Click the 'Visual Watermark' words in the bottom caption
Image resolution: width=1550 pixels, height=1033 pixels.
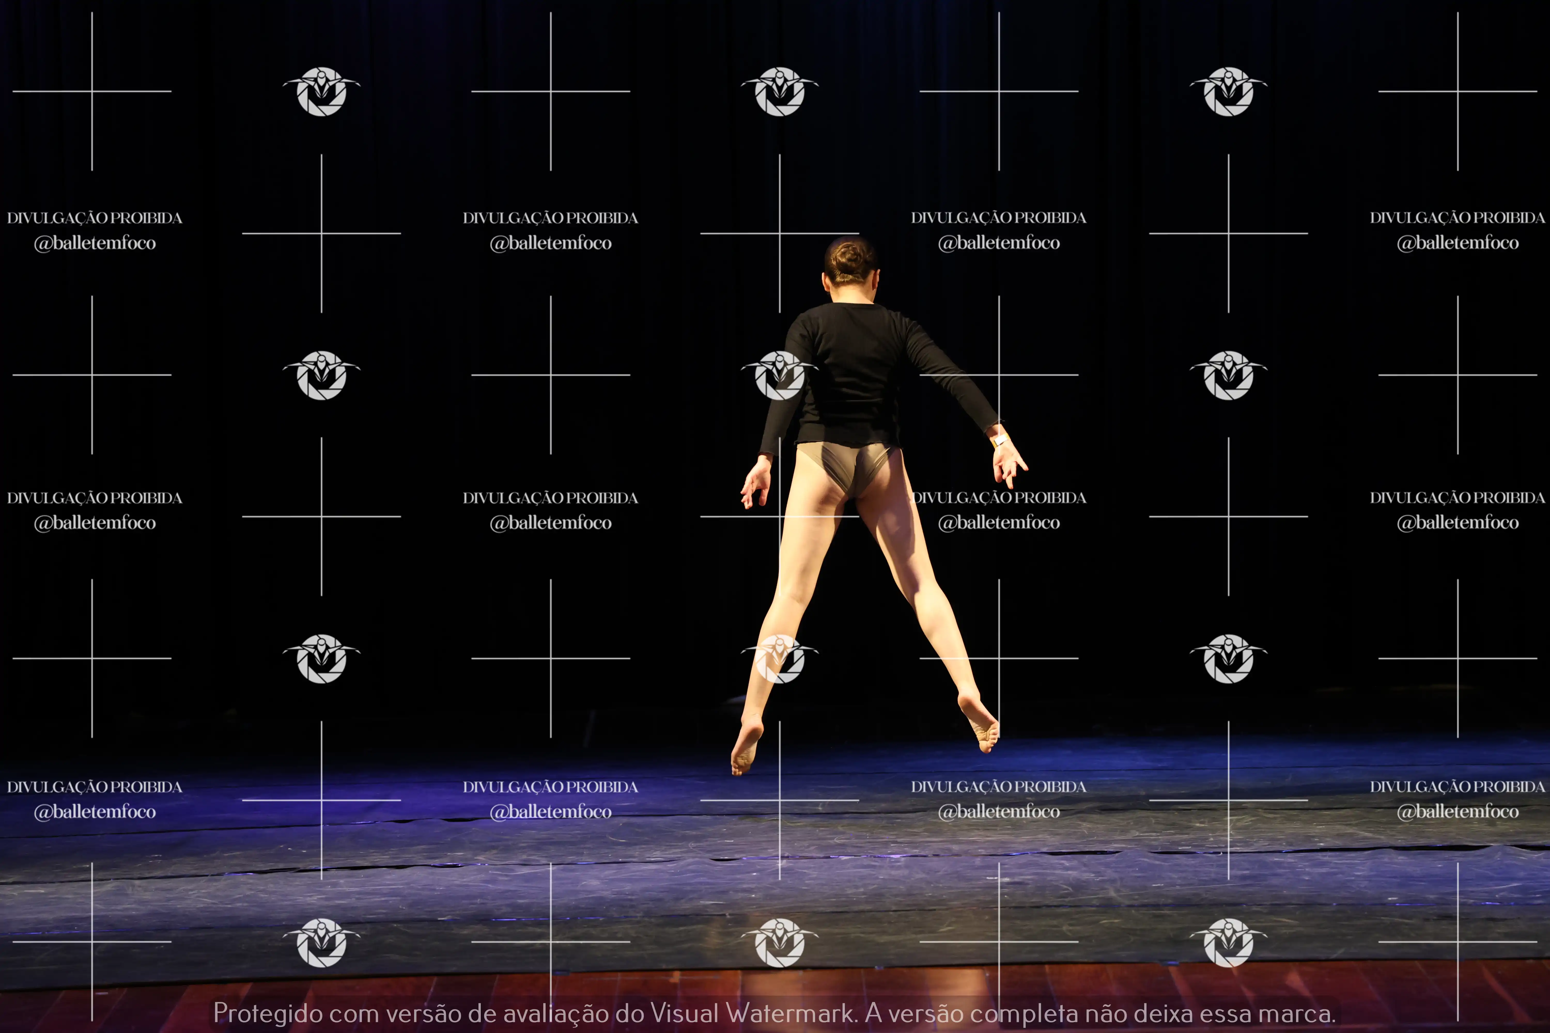click(752, 1013)
